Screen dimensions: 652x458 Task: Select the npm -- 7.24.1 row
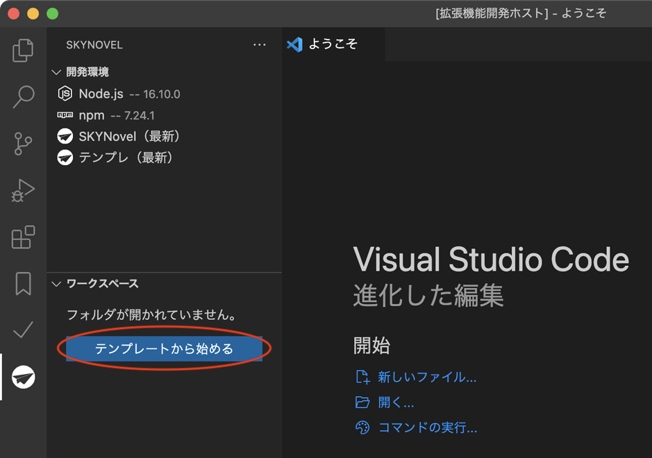coord(165,115)
